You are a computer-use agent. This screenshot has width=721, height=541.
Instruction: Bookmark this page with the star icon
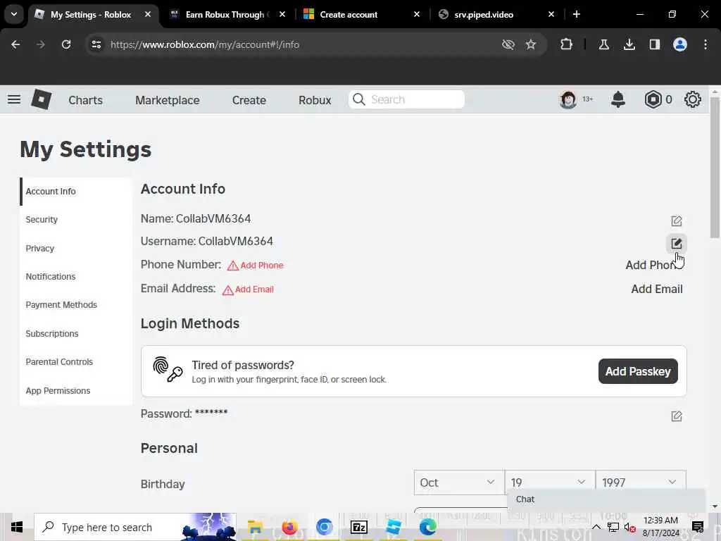click(531, 44)
